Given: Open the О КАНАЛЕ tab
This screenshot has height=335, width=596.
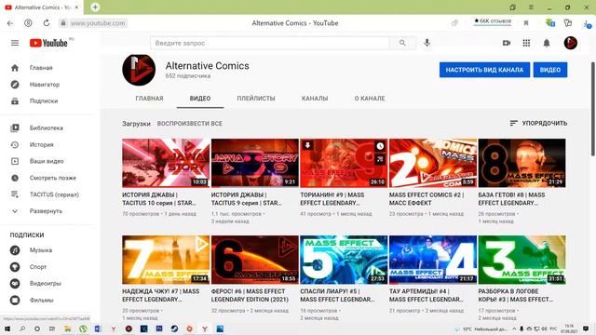Looking at the screenshot, I should click(370, 99).
